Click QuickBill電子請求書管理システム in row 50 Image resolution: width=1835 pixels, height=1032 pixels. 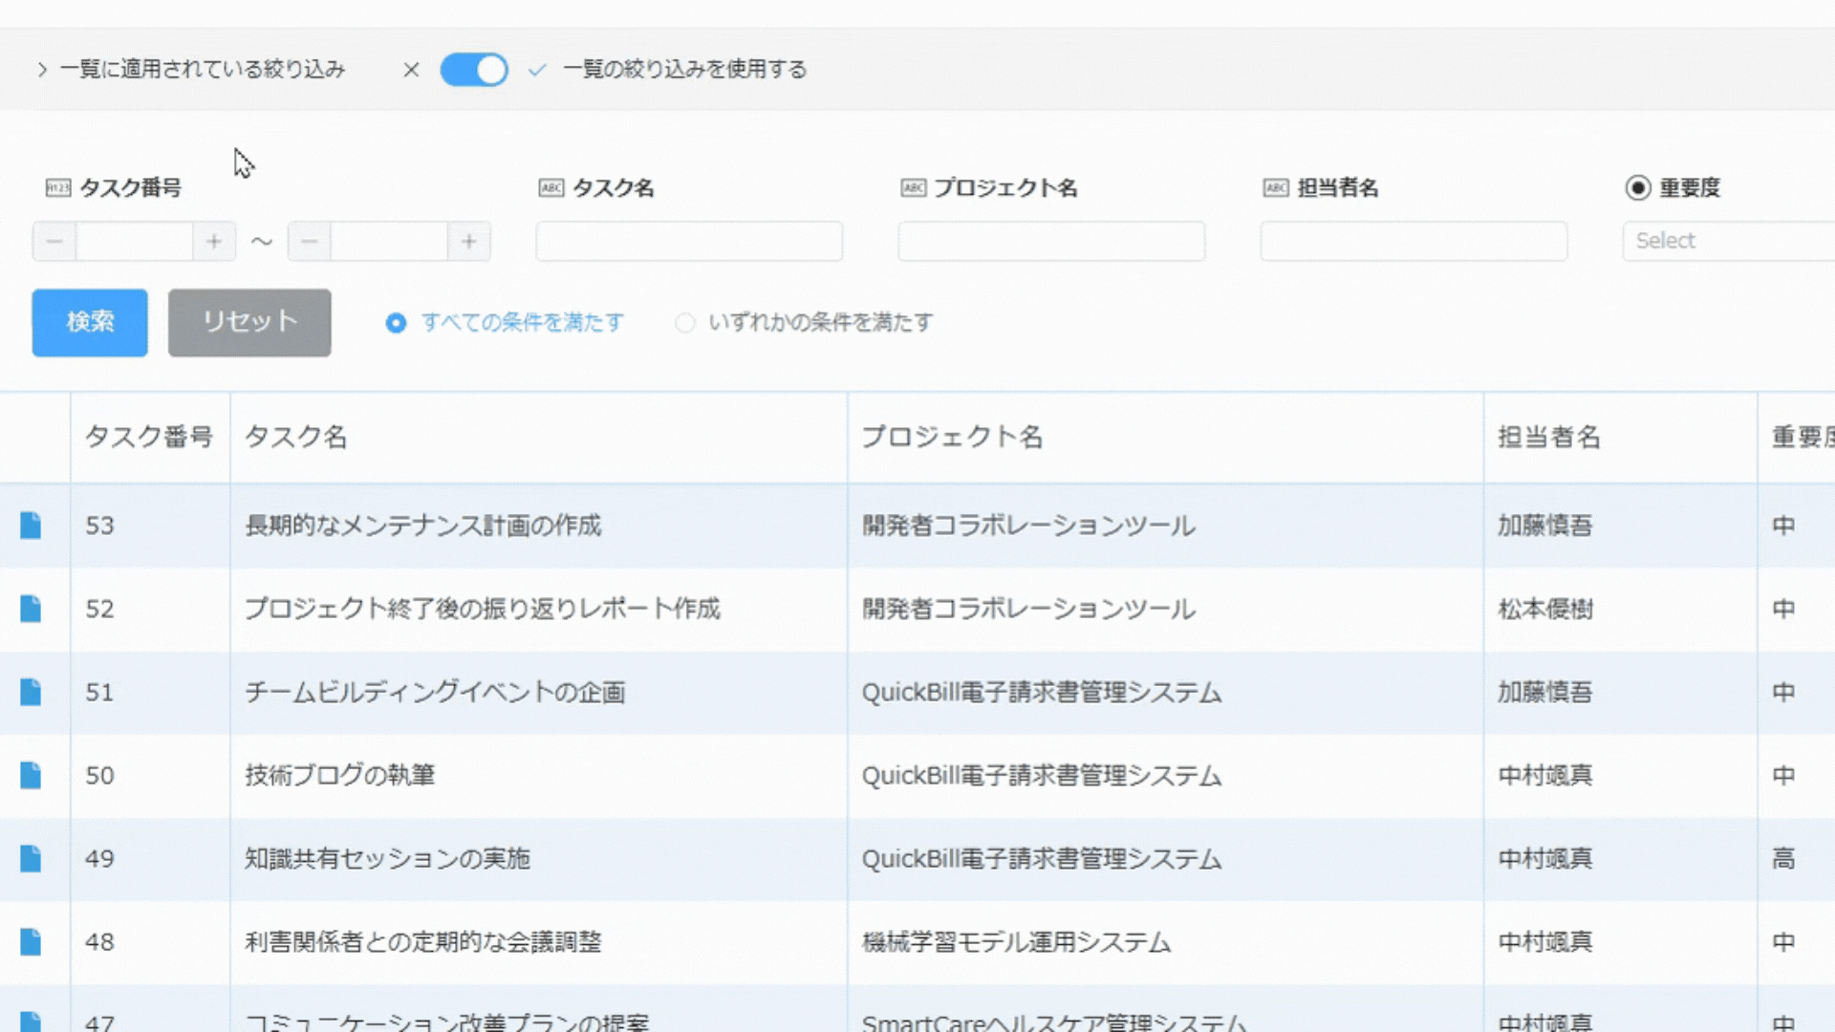tap(1042, 775)
